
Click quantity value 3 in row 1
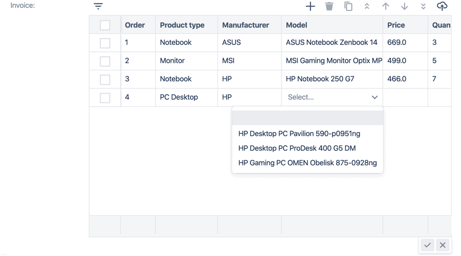click(x=440, y=42)
